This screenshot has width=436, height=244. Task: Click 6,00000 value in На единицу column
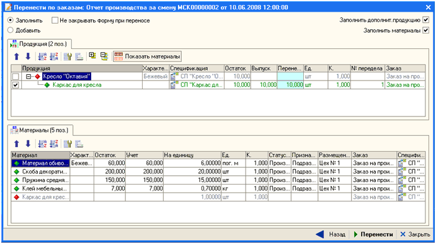coord(210,163)
